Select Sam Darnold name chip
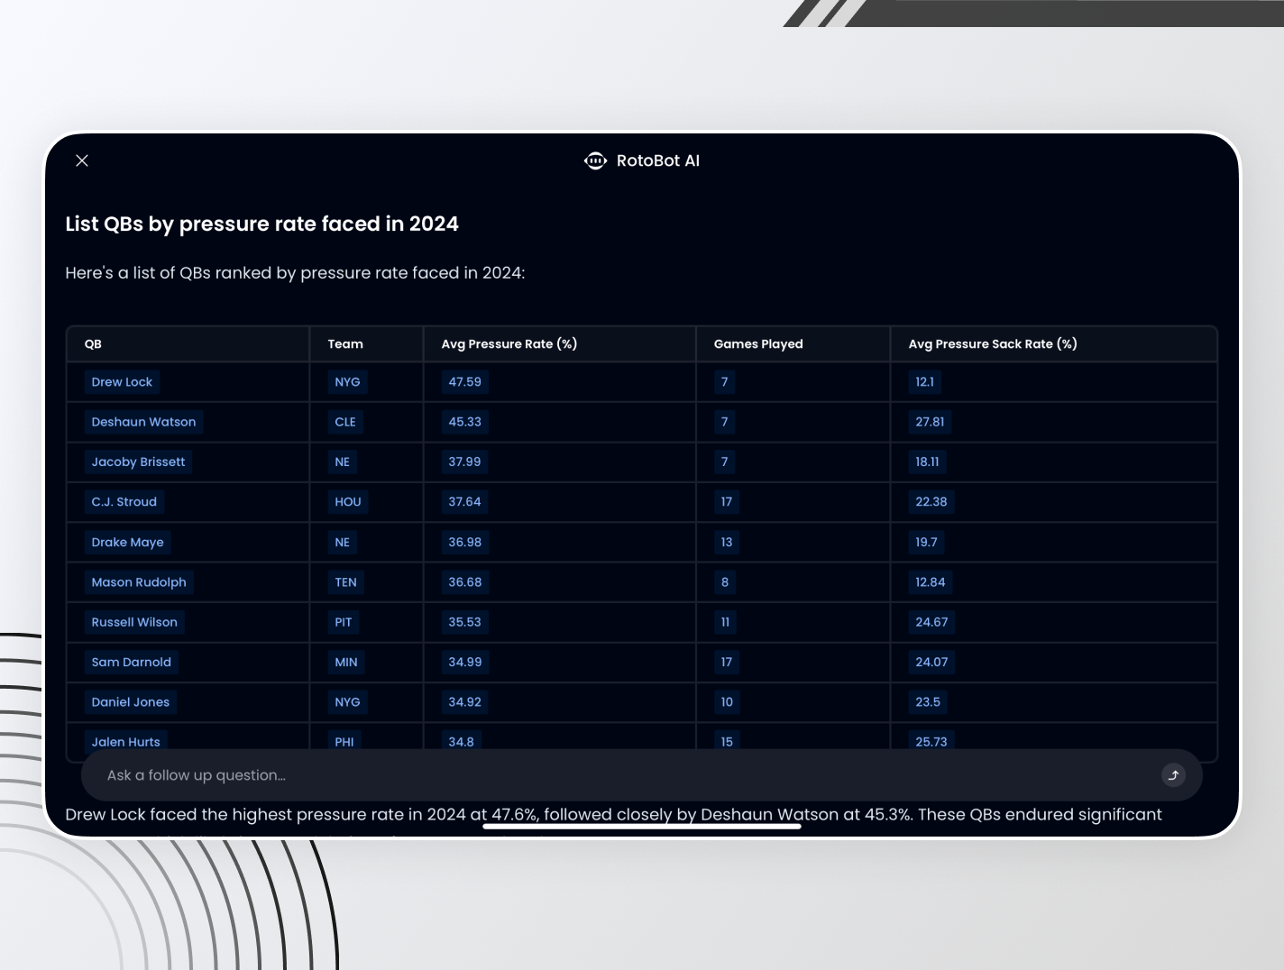The height and width of the screenshot is (970, 1284). pos(131,662)
